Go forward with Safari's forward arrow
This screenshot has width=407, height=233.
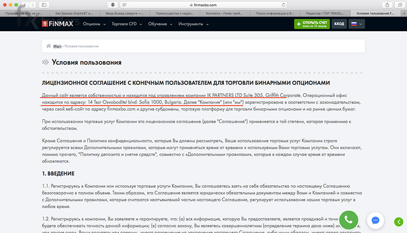coord(32,5)
